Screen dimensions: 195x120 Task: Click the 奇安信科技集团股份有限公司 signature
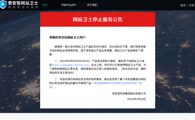129,93
